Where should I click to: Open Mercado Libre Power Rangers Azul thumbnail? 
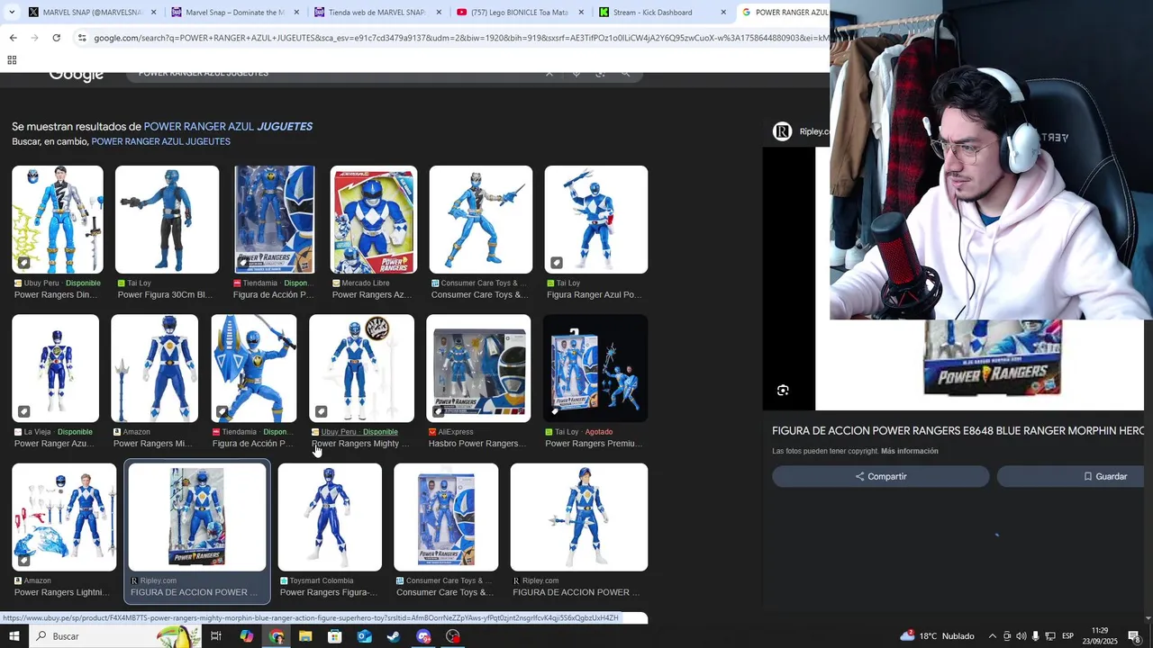click(374, 220)
